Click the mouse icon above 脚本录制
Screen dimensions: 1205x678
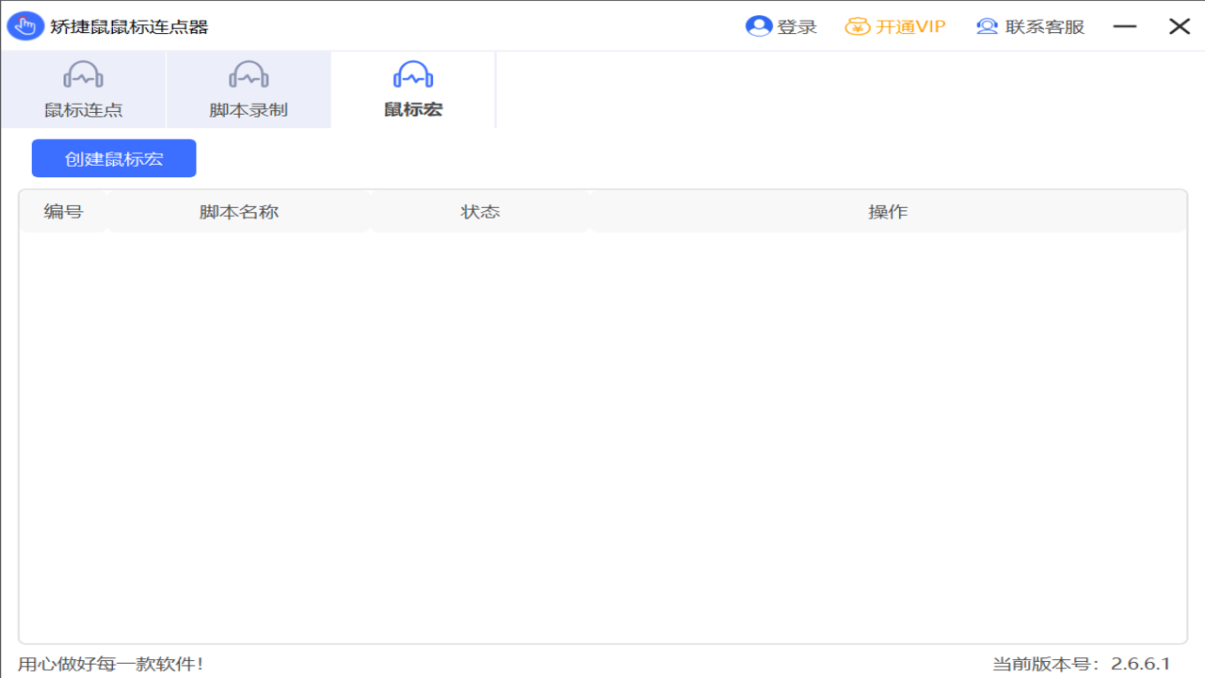pos(248,73)
